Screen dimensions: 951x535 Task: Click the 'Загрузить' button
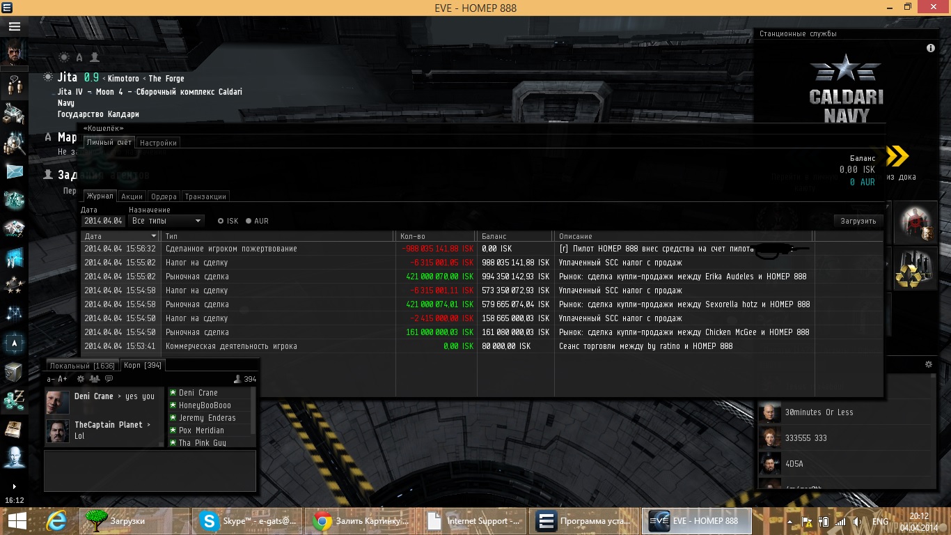tap(858, 221)
